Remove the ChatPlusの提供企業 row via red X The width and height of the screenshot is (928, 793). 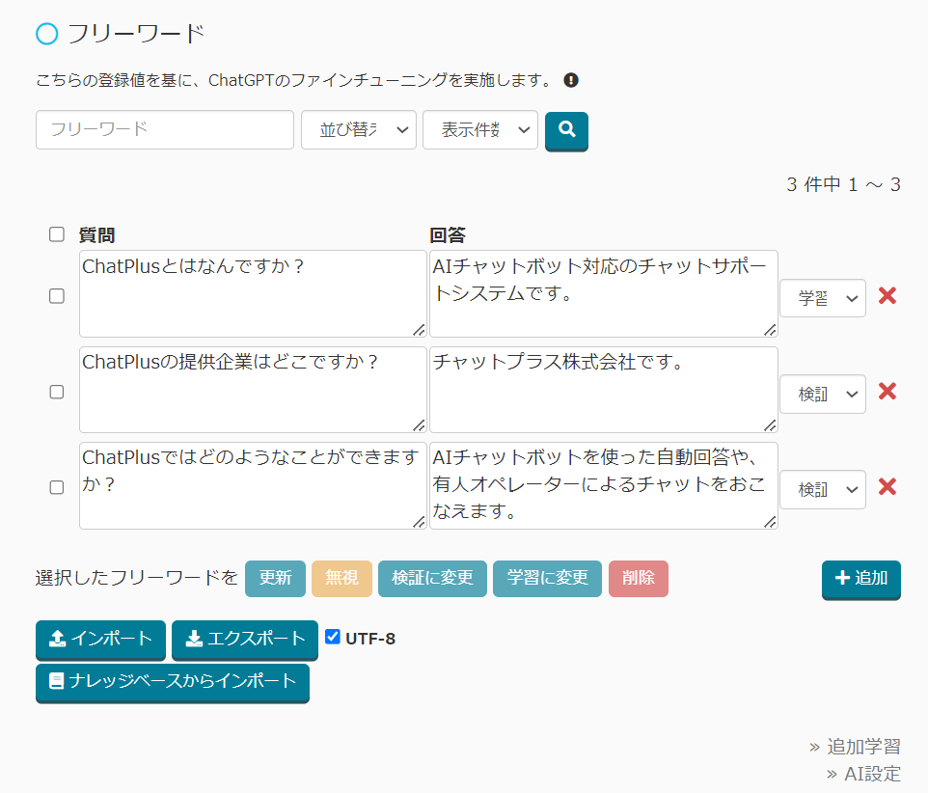(x=887, y=391)
